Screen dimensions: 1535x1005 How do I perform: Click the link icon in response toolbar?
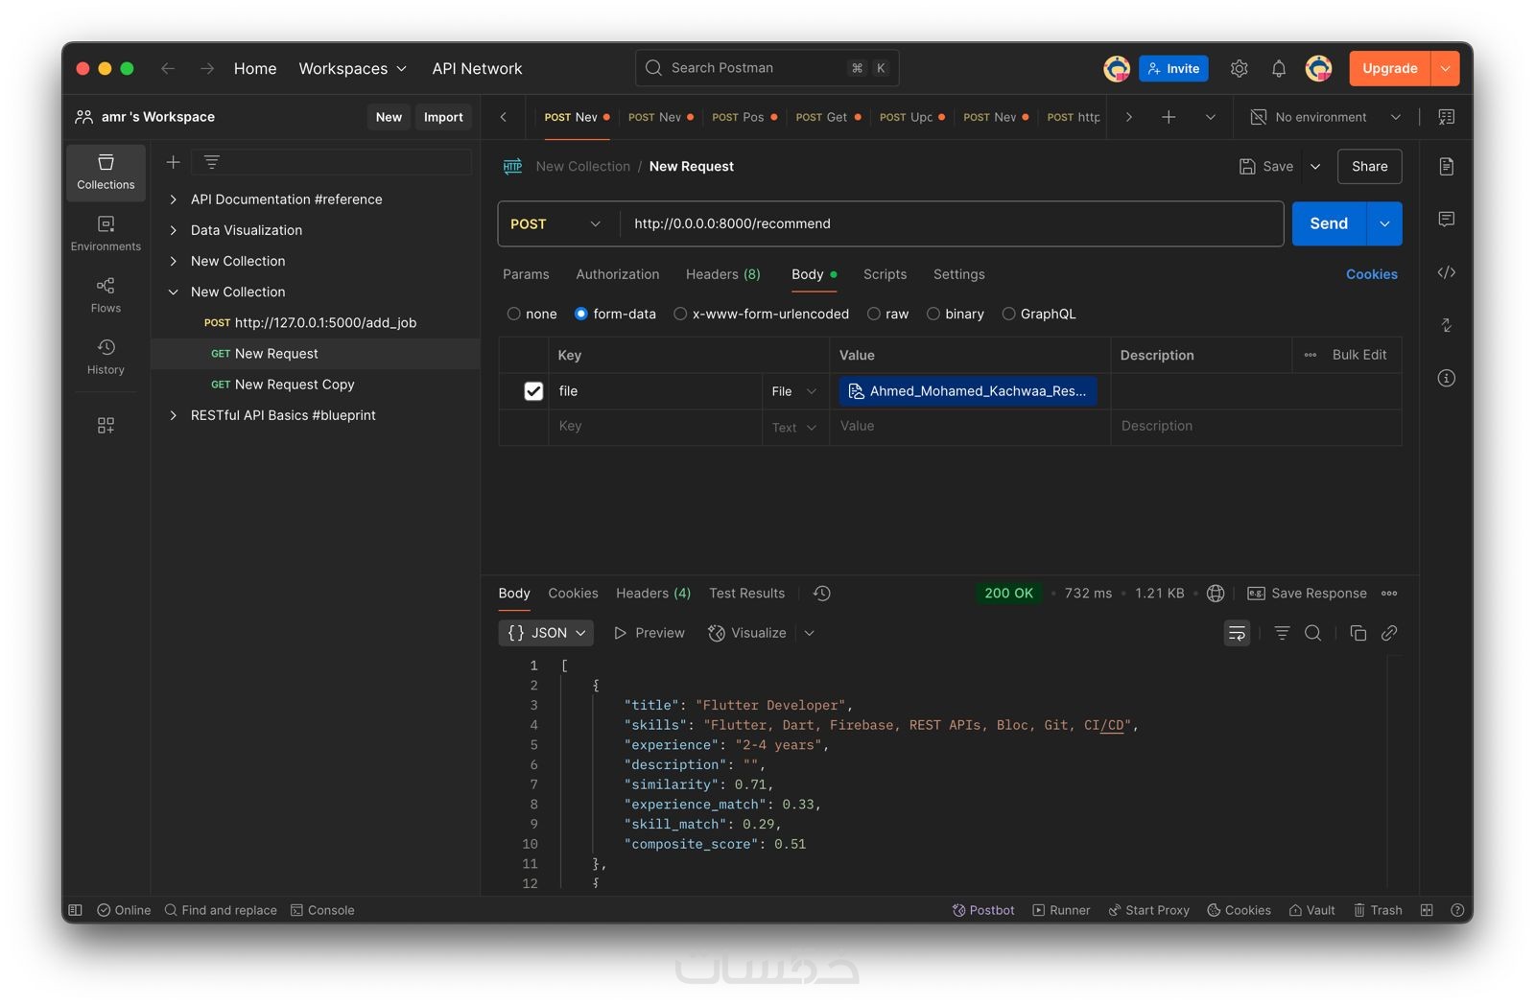1389,633
